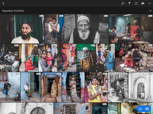Tap the blue camera capture icon
The width and height of the screenshot is (153, 114).
(x=147, y=109)
